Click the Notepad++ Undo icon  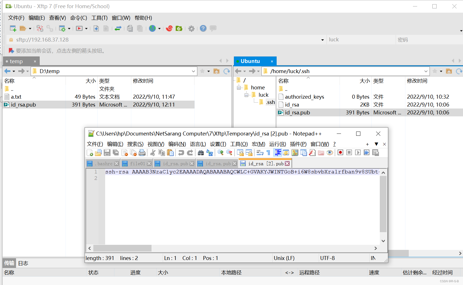[181, 153]
